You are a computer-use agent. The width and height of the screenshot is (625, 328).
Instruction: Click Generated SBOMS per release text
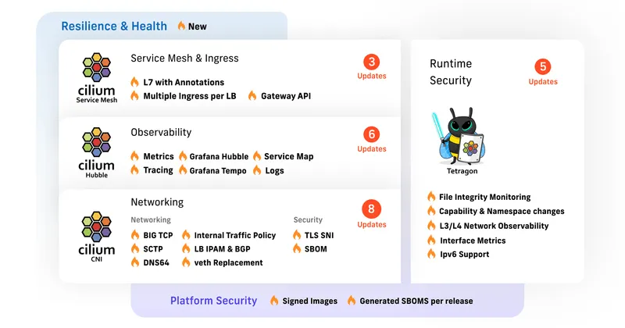point(416,301)
